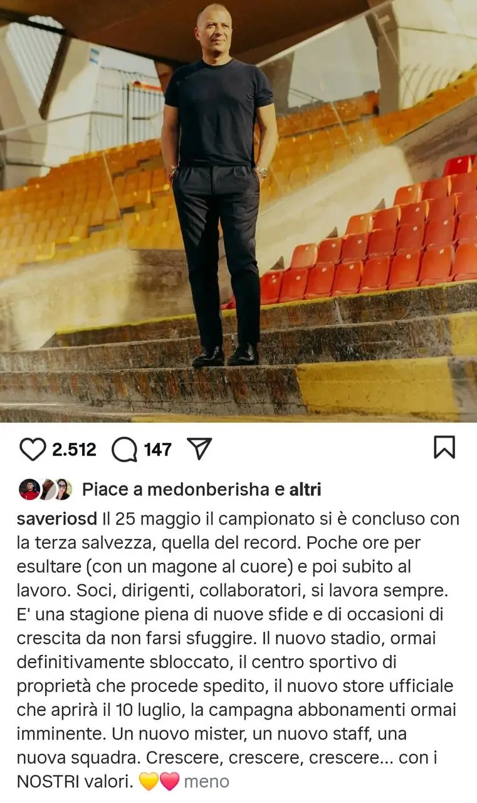Open the second overlapping liker avatar
This screenshot has height=803, width=477.
[46, 489]
